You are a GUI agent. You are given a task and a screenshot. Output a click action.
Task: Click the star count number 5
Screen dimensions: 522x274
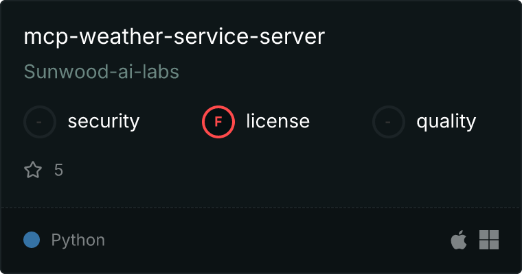click(58, 171)
